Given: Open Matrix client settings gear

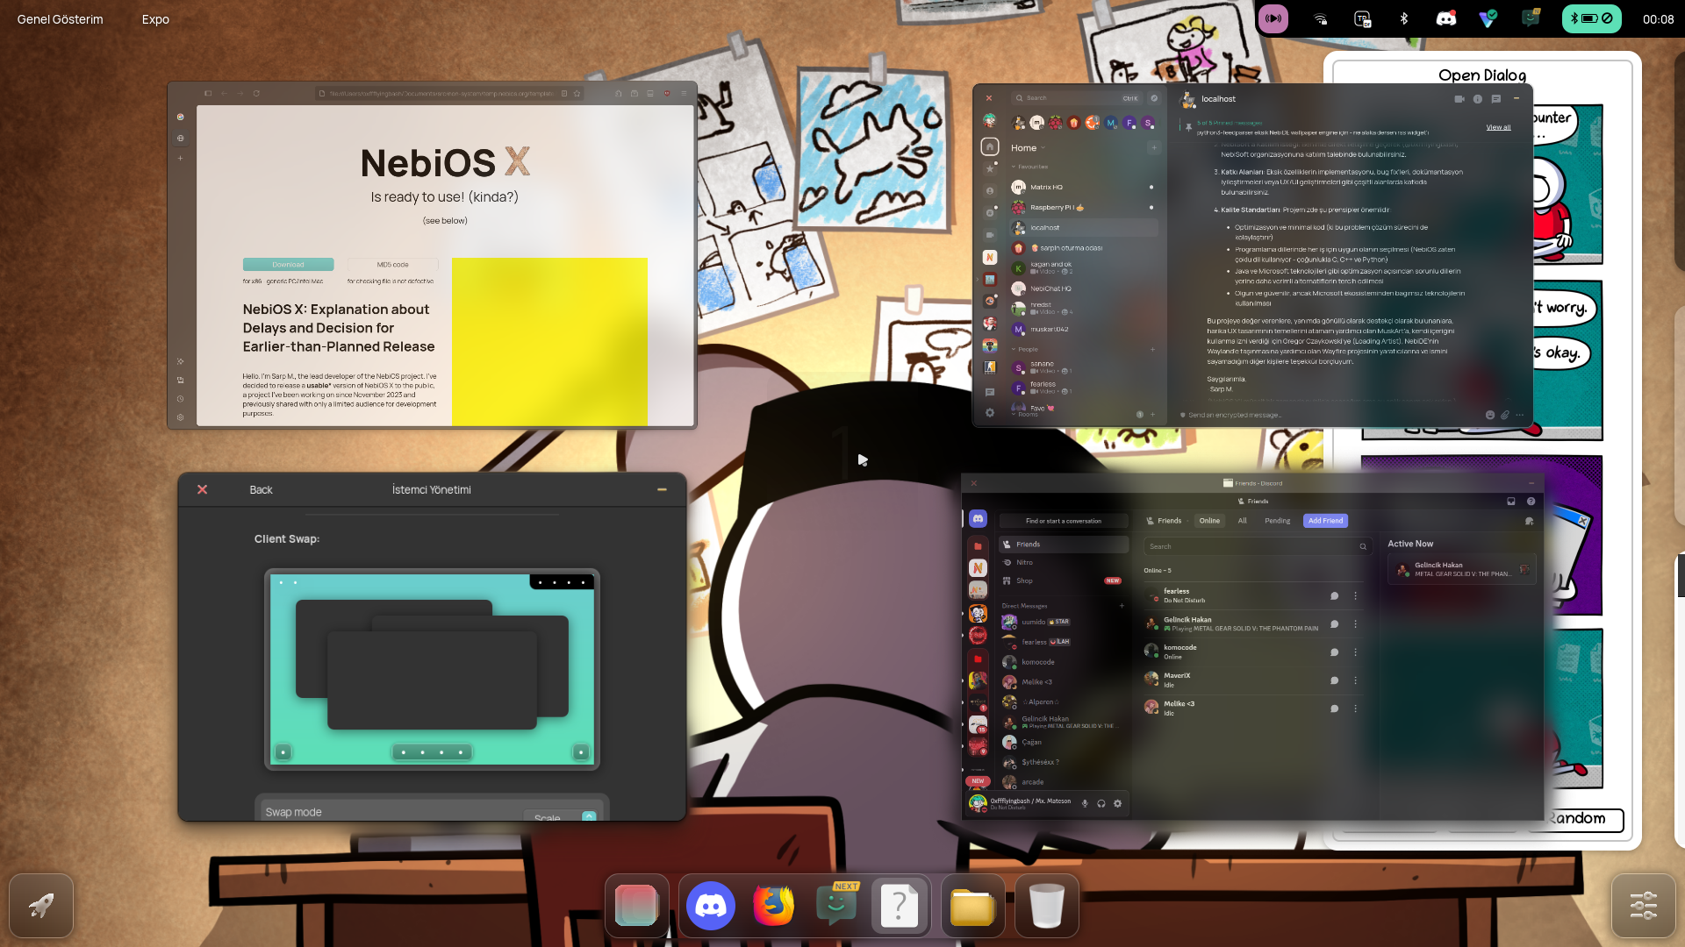Looking at the screenshot, I should click(990, 413).
